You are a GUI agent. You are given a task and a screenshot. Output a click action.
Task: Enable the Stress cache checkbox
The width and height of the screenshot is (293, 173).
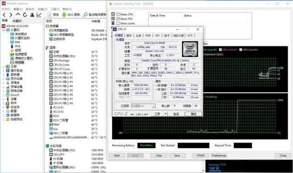click(118, 23)
